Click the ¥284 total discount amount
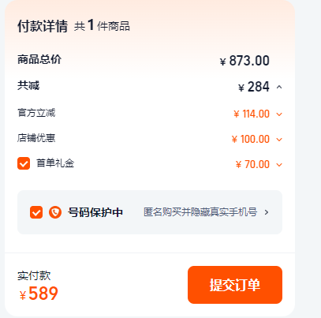The height and width of the screenshot is (318, 321). click(254, 87)
